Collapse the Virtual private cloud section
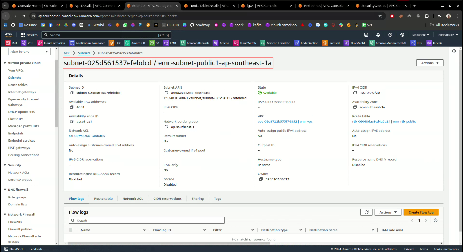This screenshot has width=463, height=252. [5, 63]
